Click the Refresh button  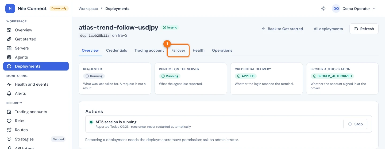[x=364, y=29]
